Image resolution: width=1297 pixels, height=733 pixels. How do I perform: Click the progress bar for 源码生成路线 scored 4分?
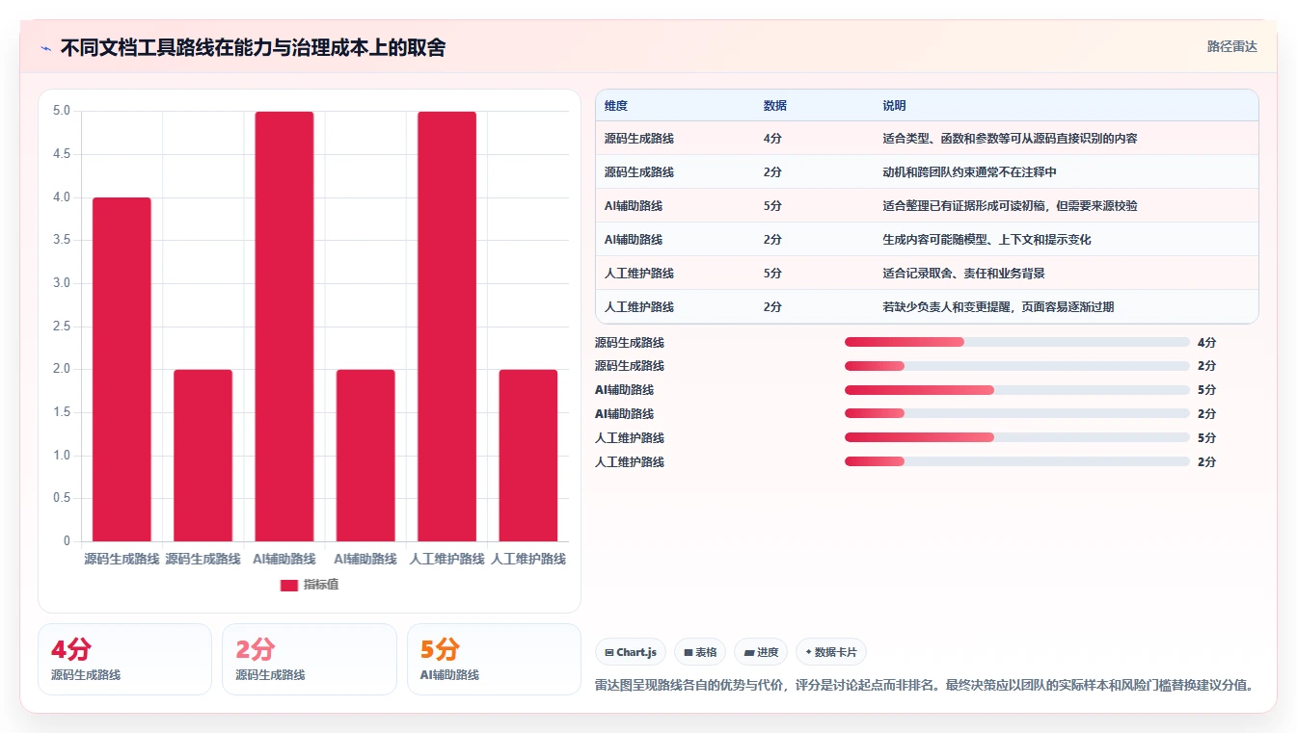tap(1016, 342)
